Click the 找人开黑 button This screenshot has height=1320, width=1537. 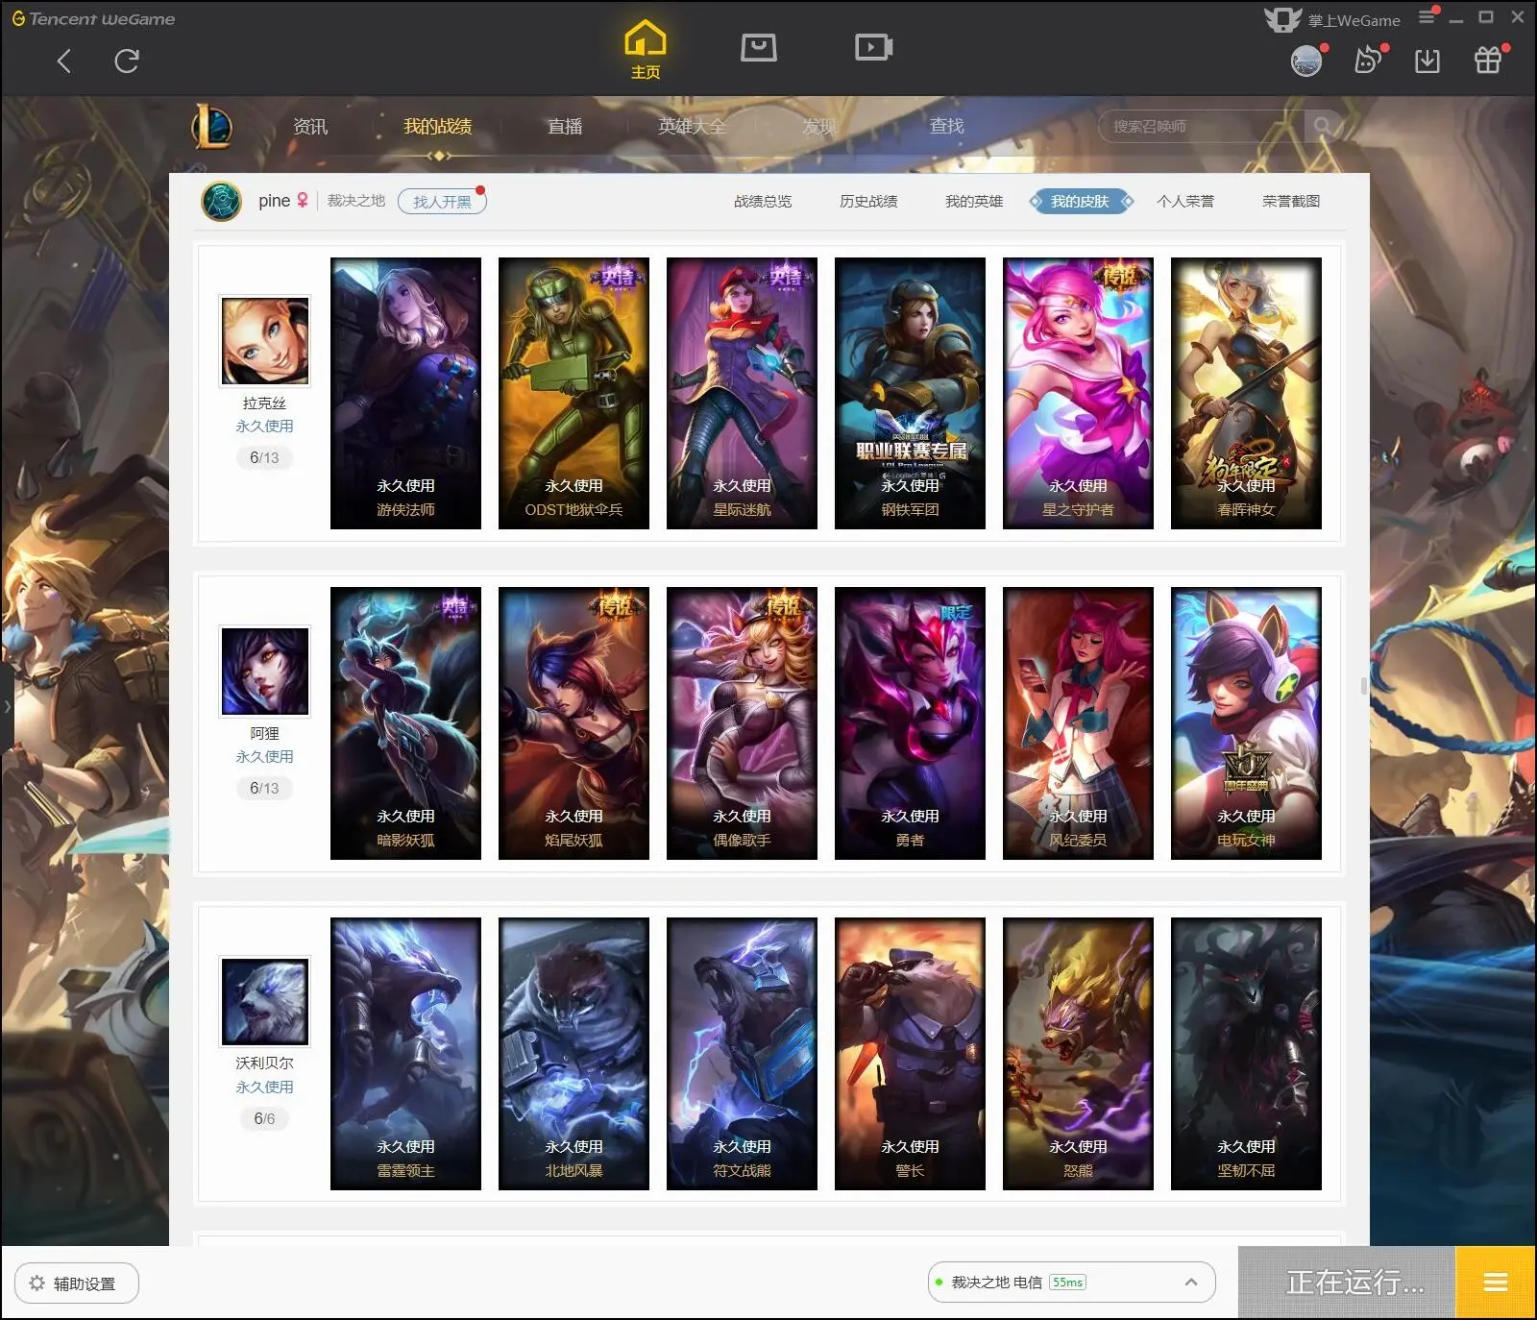point(442,202)
